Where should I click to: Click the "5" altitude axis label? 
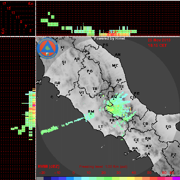pyautogui.click(x=31, y=31)
